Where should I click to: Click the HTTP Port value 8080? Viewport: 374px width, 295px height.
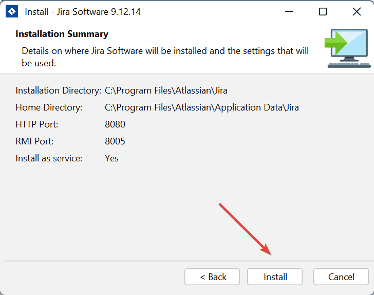(115, 124)
